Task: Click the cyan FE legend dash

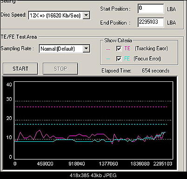Action: pyautogui.click(x=108, y=59)
